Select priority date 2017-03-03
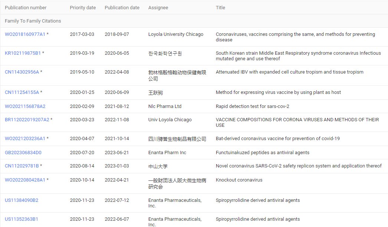 [82, 34]
